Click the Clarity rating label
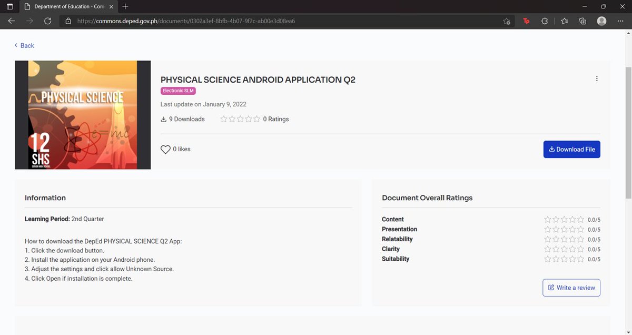 point(391,249)
